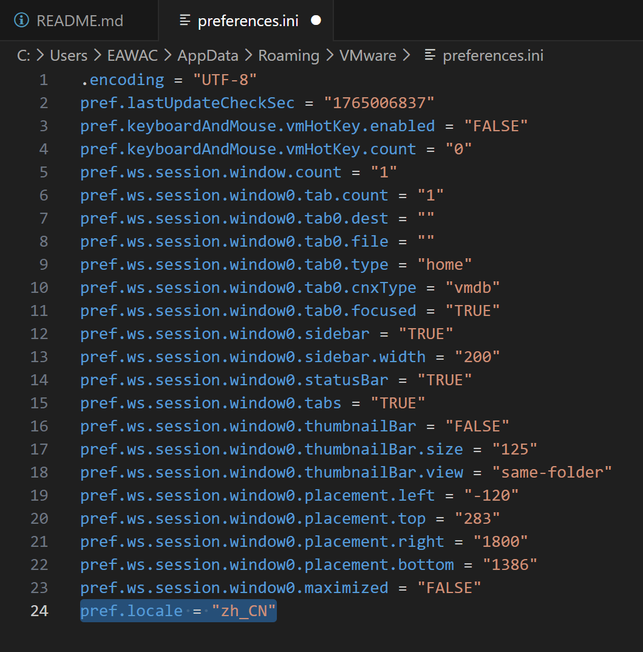The width and height of the screenshot is (643, 652).
Task: Expand the Users breadcrumb folder
Action: pyautogui.click(x=69, y=55)
